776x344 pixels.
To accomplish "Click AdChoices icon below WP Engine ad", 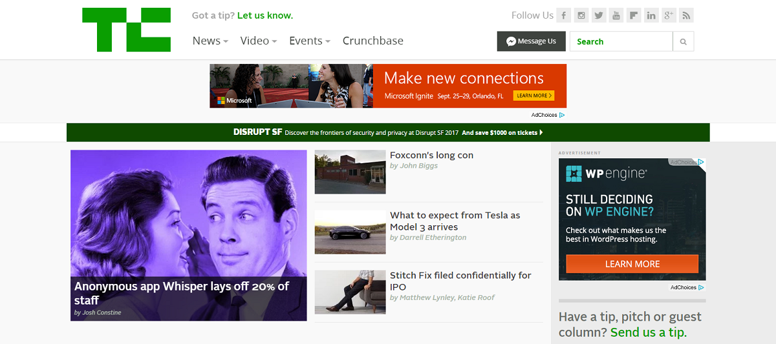I will pyautogui.click(x=702, y=287).
